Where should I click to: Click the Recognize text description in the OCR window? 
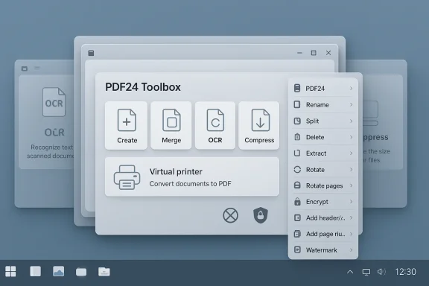tap(51, 151)
